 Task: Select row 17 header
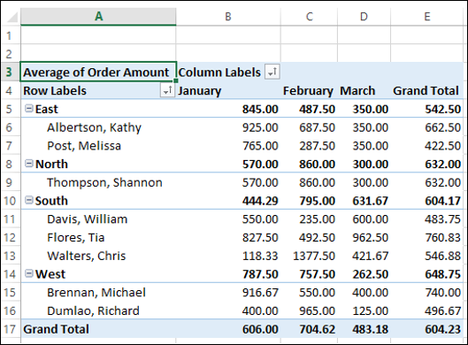point(10,329)
